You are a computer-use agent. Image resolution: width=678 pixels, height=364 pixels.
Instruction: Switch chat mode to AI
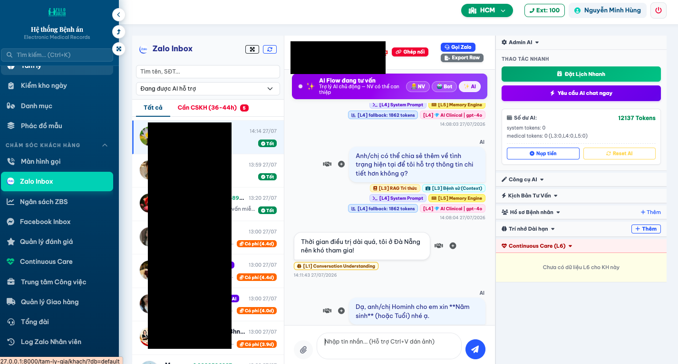(x=470, y=86)
